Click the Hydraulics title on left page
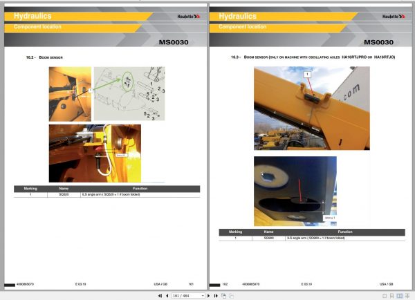The height and width of the screenshot is (300, 415). point(33,16)
